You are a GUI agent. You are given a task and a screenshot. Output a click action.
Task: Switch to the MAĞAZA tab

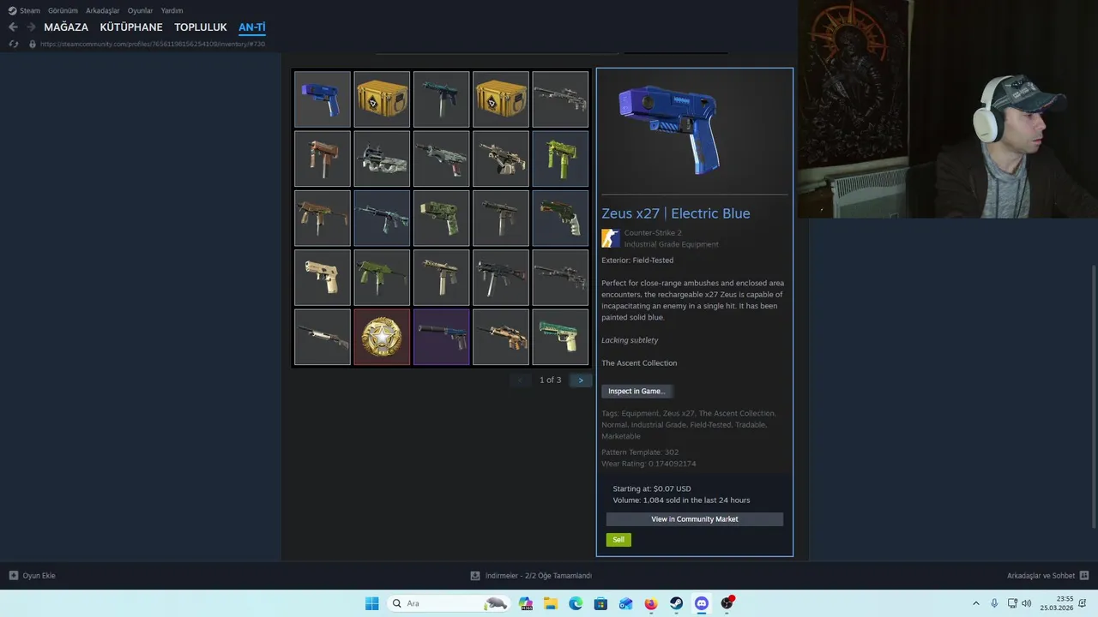tap(66, 27)
